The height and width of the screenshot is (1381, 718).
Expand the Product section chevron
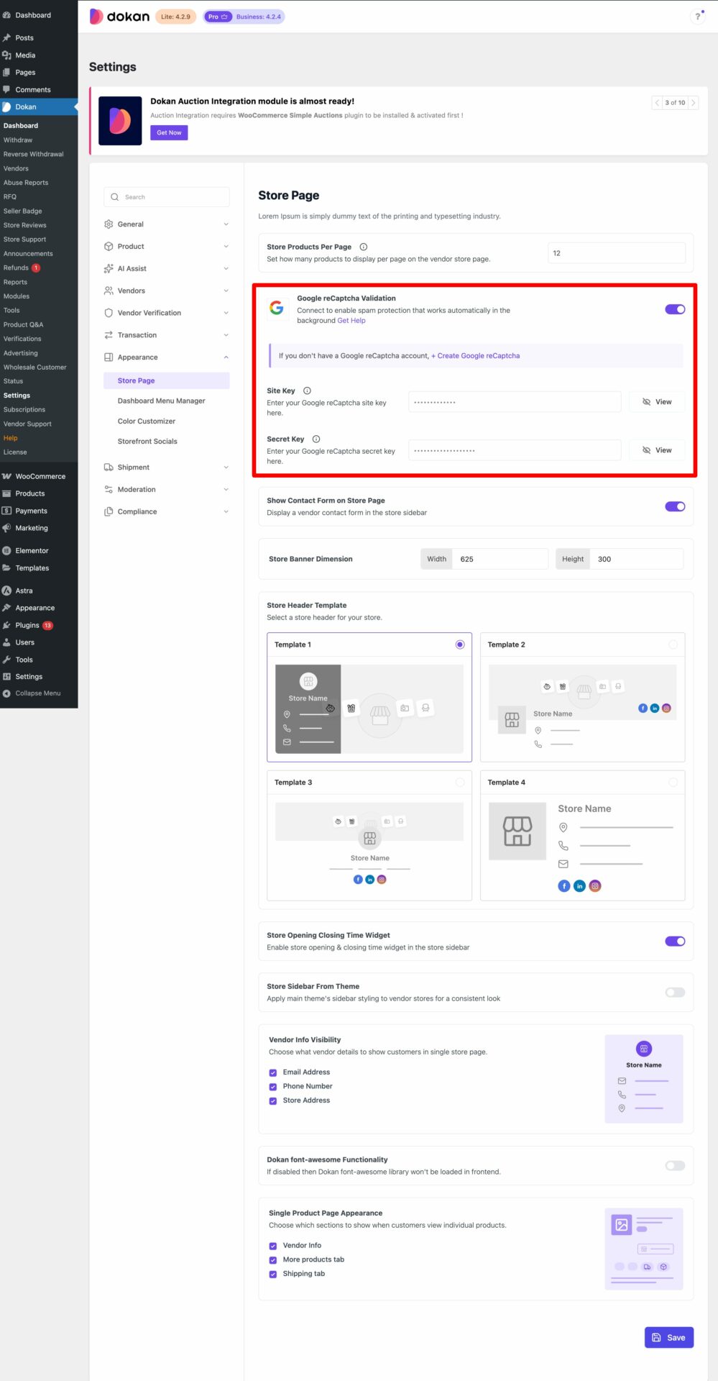click(226, 246)
